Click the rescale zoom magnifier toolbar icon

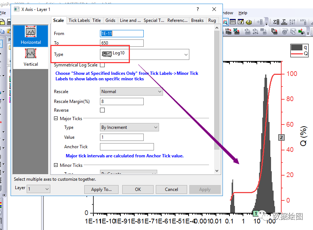[x=225, y=22]
